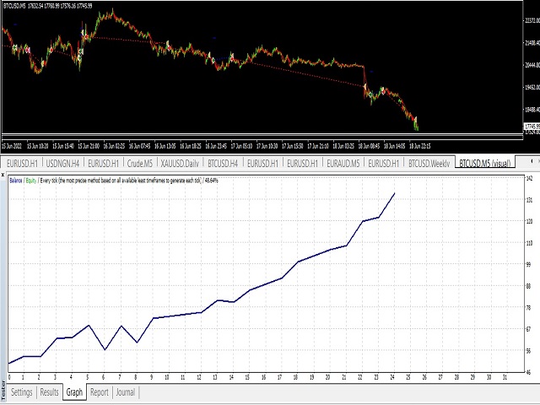The width and height of the screenshot is (540, 405).
Task: Click the 15 Jun 2022 time label
Action: [x=12, y=146]
